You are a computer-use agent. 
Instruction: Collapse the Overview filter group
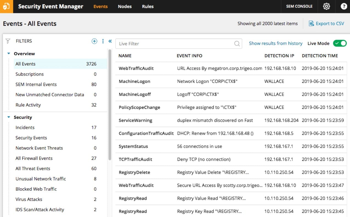tap(9, 54)
